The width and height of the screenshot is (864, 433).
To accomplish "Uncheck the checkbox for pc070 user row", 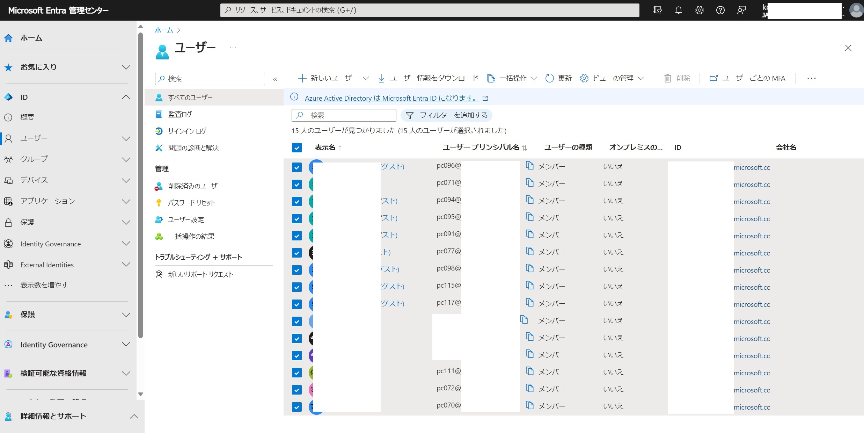I will pyautogui.click(x=297, y=407).
